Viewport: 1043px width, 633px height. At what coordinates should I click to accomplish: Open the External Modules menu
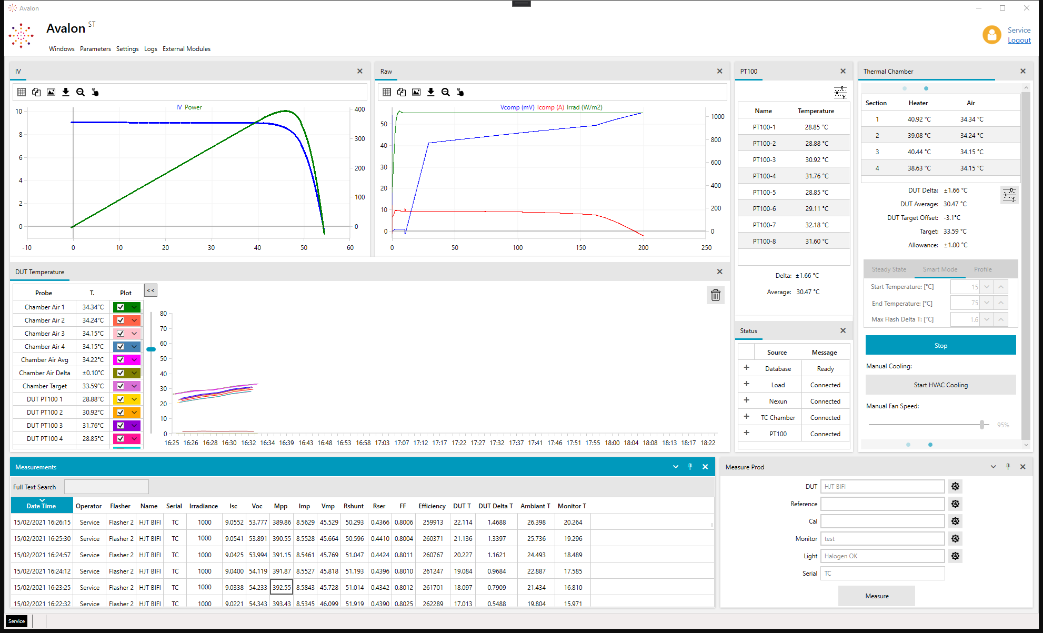[186, 49]
